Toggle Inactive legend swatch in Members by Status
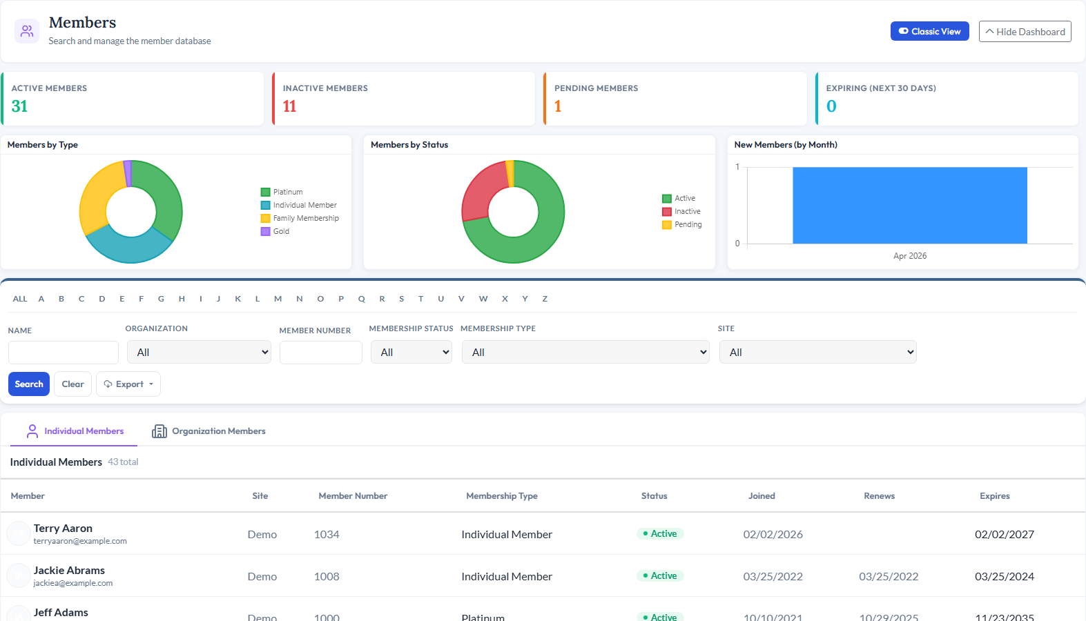Screen dimensions: 1086x621 click(667, 212)
